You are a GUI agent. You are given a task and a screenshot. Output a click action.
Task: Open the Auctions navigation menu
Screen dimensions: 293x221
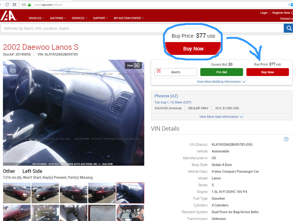[x=58, y=18]
